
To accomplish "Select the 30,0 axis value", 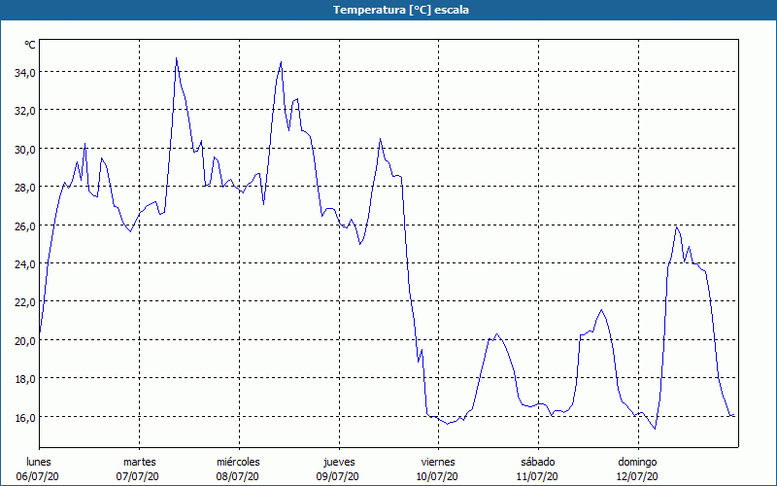I will [x=25, y=150].
